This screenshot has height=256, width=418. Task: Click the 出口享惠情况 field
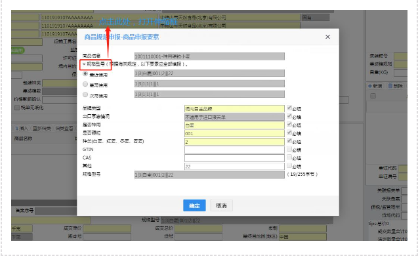(234, 117)
